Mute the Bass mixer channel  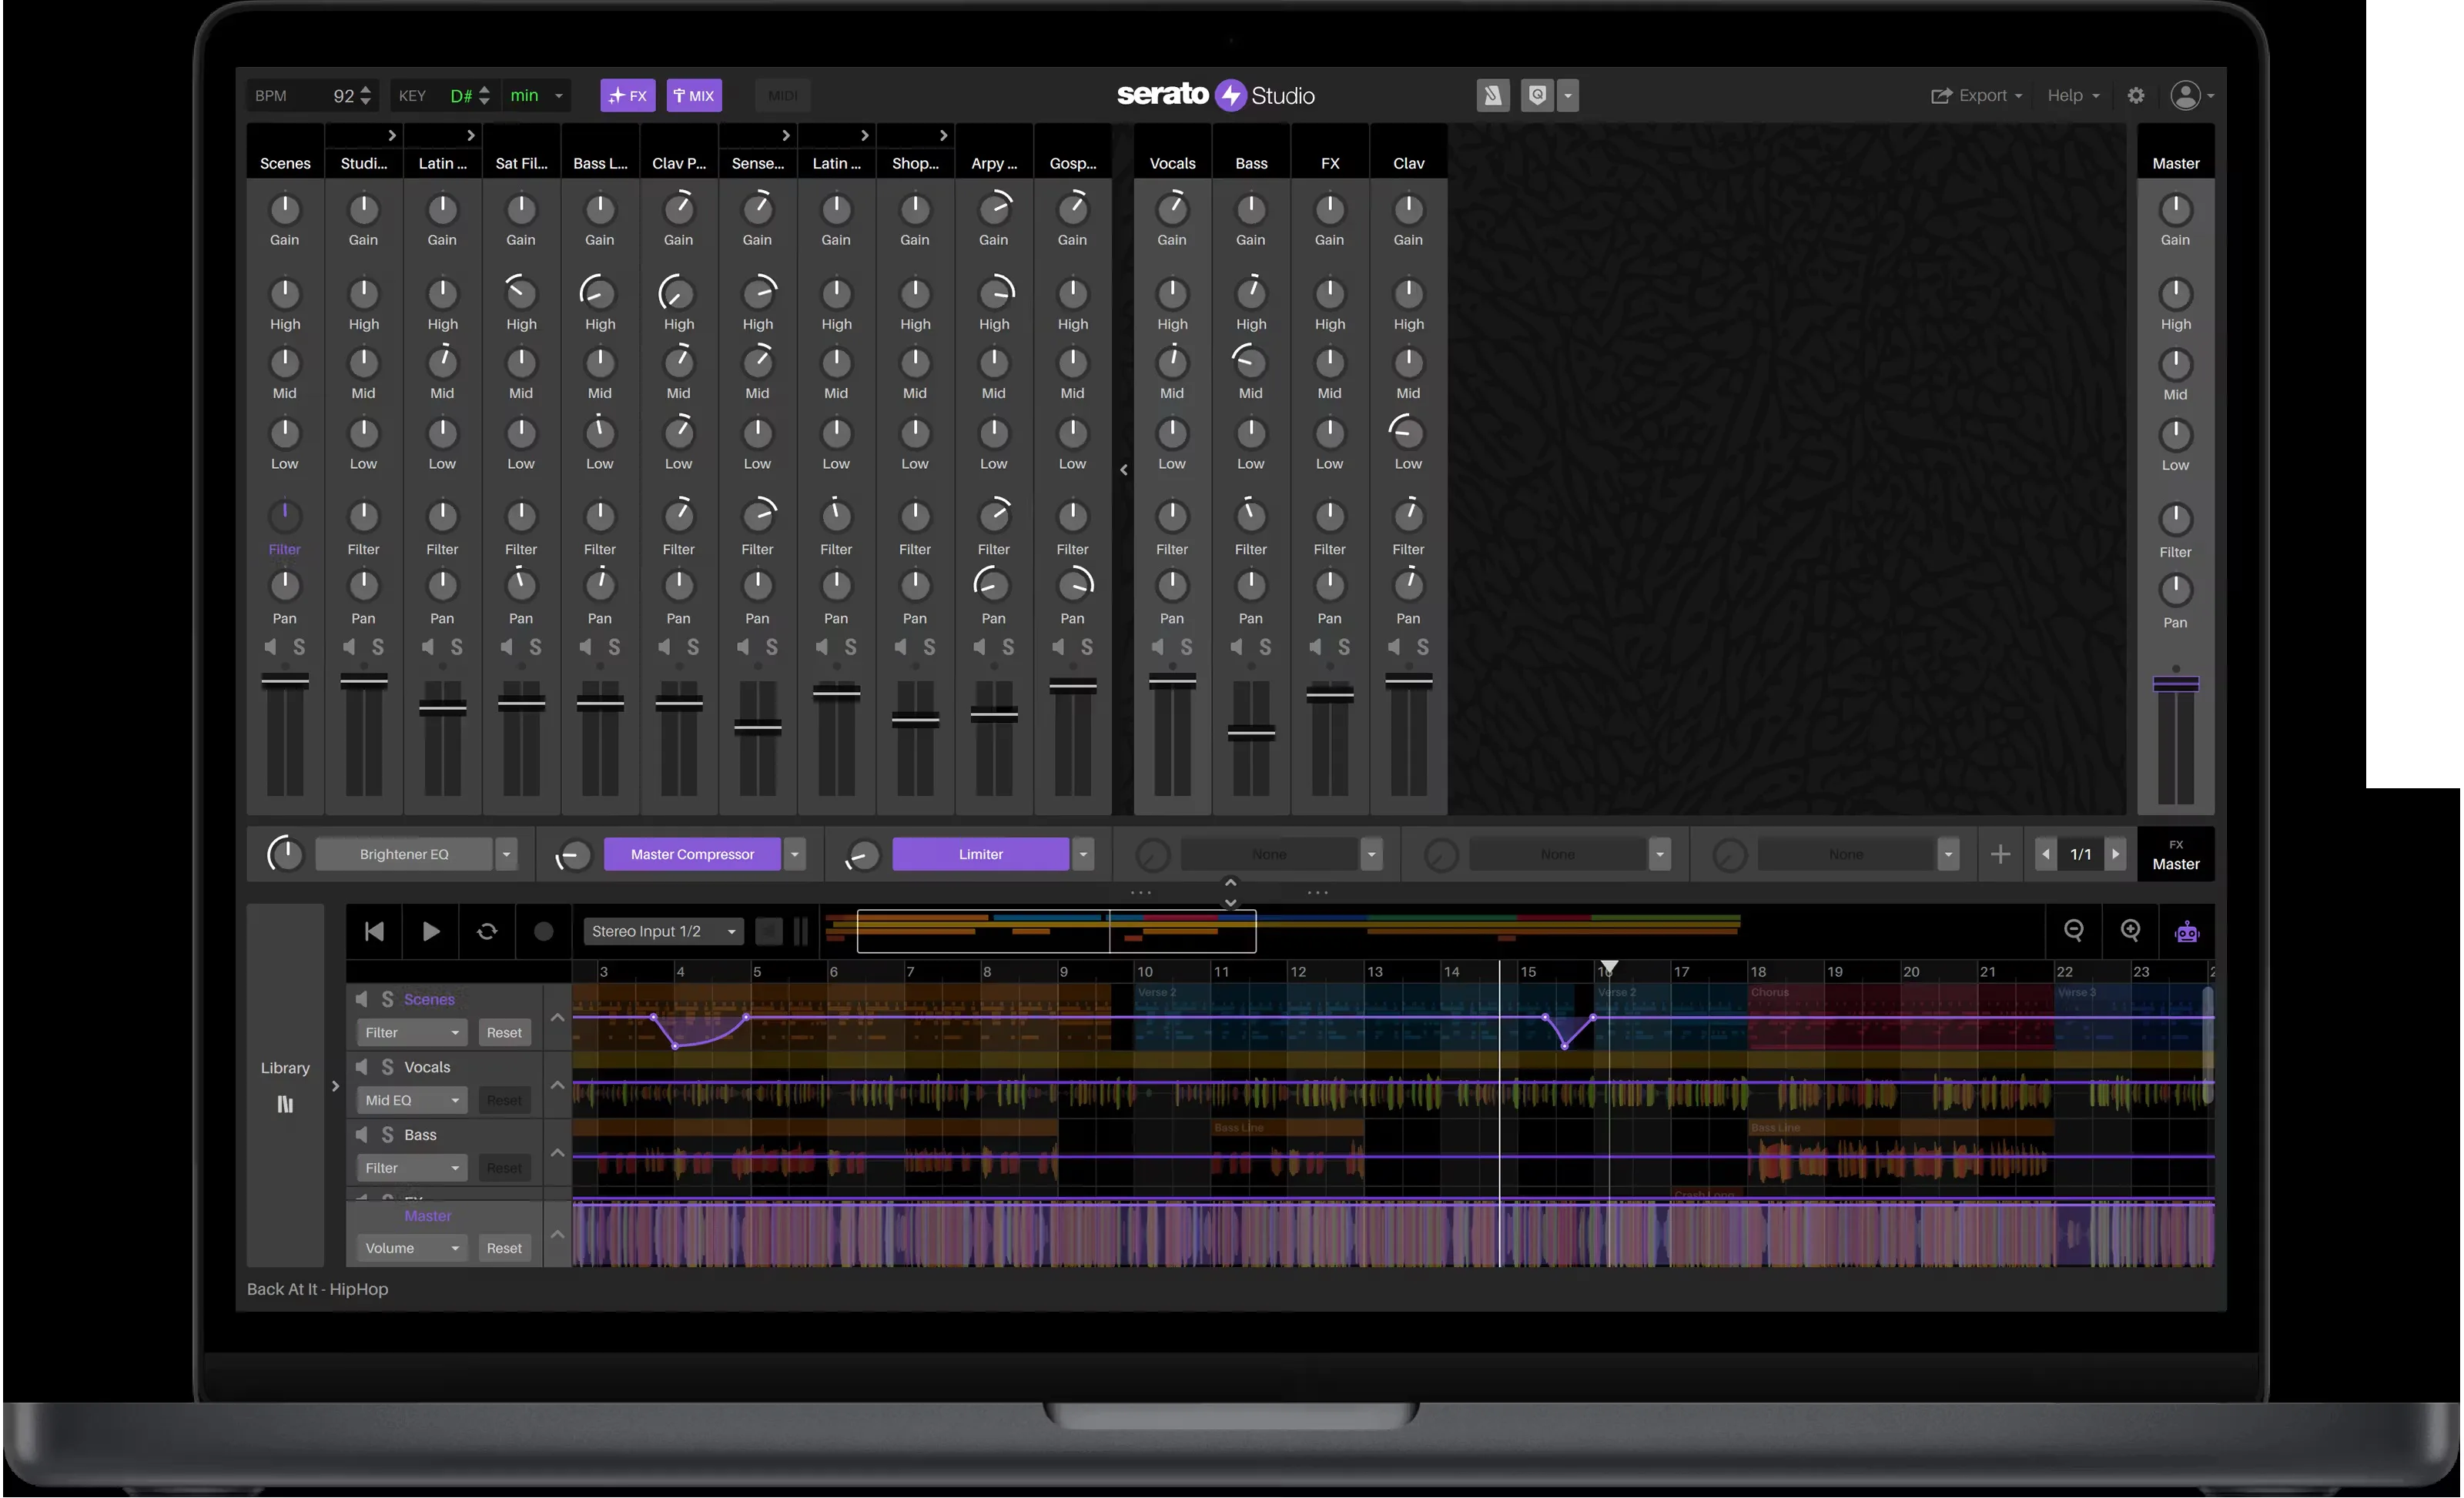click(1237, 648)
